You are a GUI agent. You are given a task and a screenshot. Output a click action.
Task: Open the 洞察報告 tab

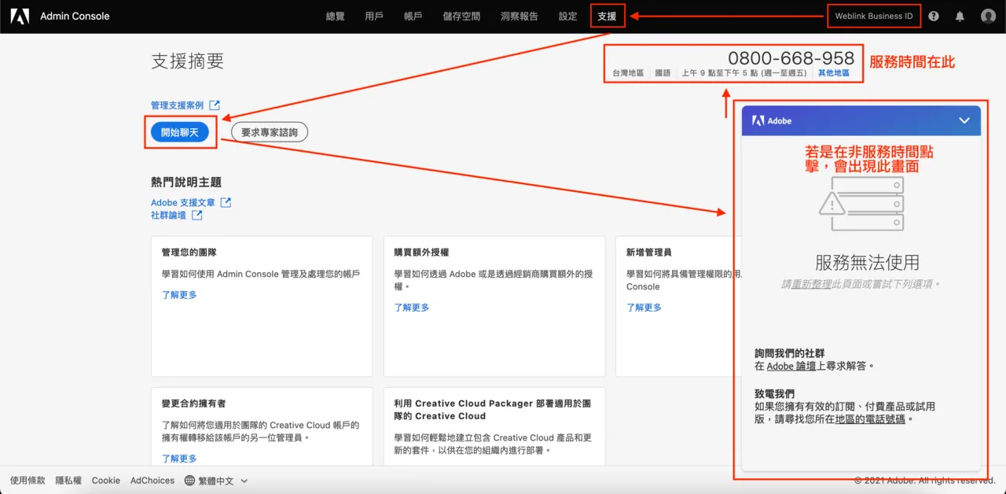click(x=520, y=16)
